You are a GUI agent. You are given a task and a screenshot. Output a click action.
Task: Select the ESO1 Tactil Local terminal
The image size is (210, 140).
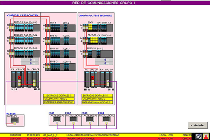point(56,120)
